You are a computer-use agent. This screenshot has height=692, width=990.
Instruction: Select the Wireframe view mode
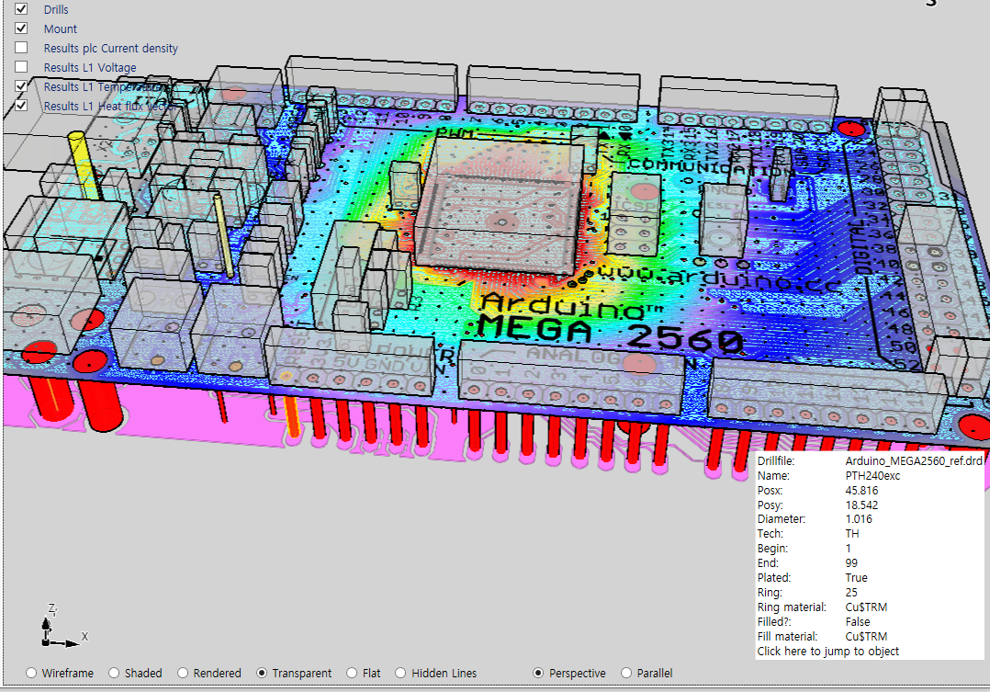pos(32,673)
